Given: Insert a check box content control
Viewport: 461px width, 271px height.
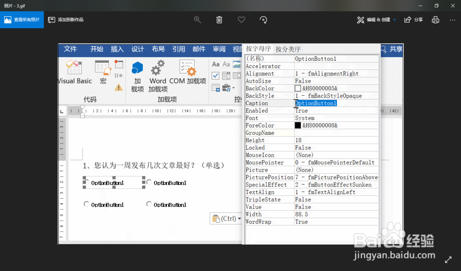Looking at the screenshot, I should click(x=215, y=75).
